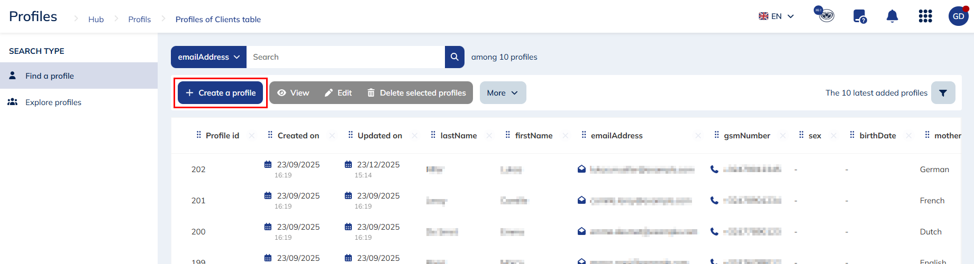Click Delete selected profiles button
The height and width of the screenshot is (264, 974).
click(x=416, y=93)
